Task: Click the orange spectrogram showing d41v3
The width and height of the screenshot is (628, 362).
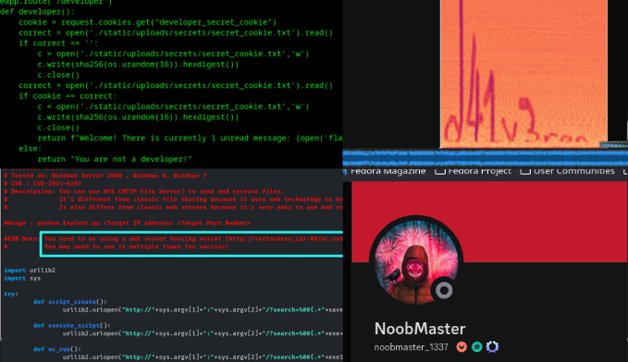Action: point(523,74)
